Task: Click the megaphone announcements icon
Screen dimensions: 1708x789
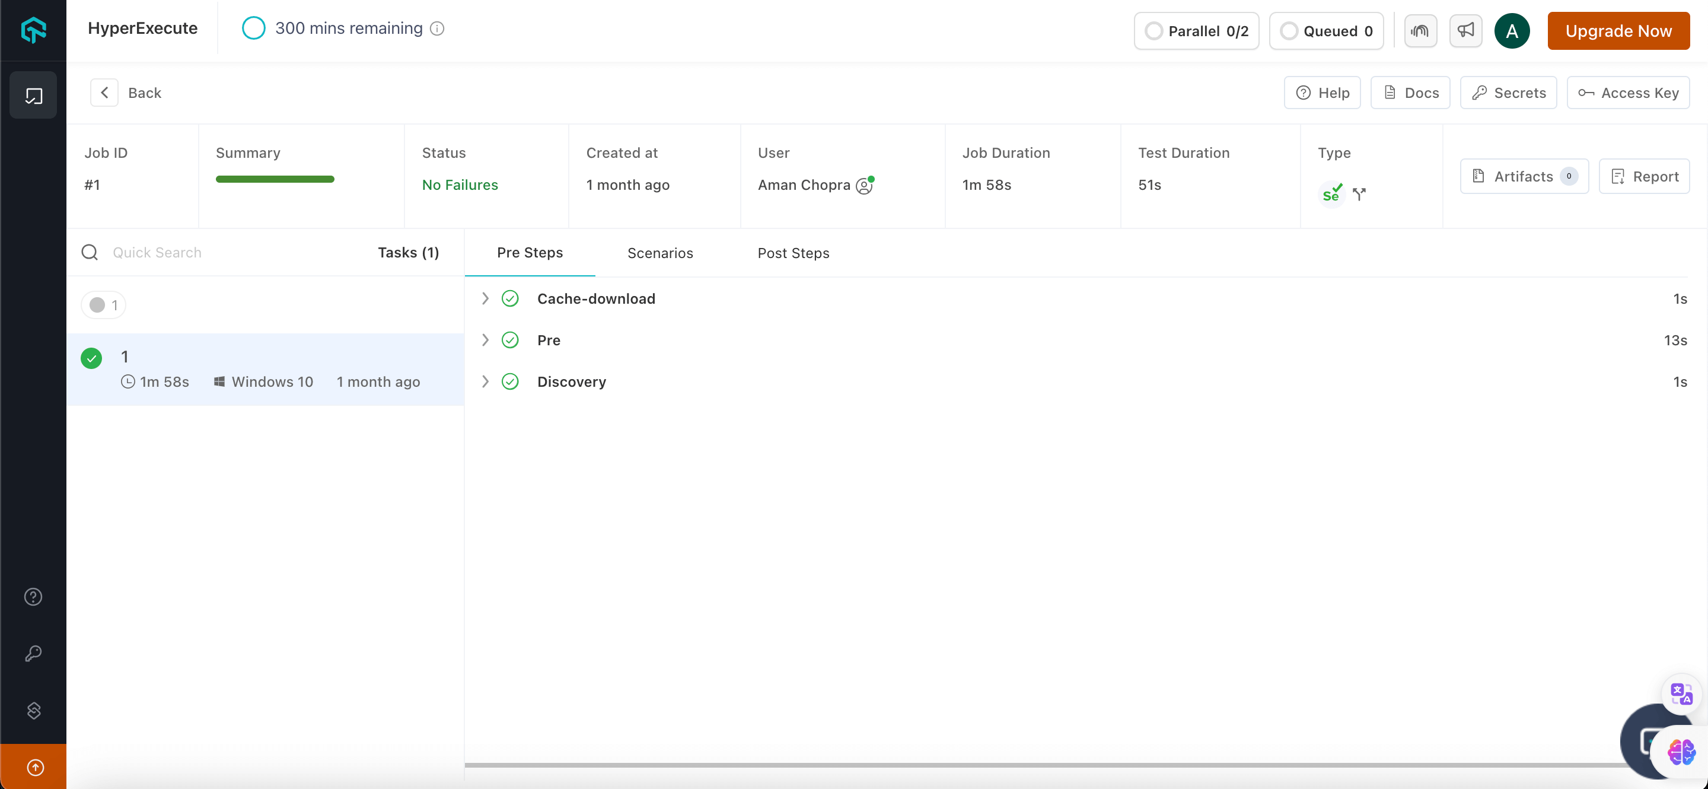Action: click(x=1465, y=30)
